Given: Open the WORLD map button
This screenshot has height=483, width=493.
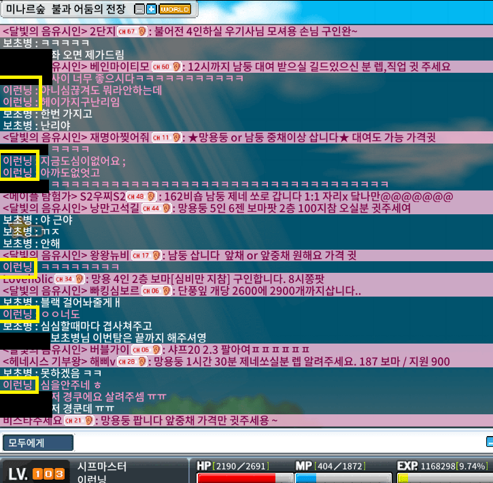Looking at the screenshot, I should click(x=175, y=10).
